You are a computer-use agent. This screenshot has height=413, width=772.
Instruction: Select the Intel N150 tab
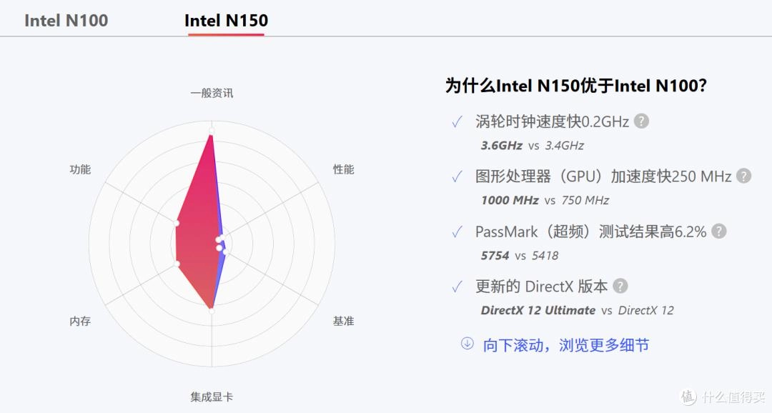click(x=226, y=20)
